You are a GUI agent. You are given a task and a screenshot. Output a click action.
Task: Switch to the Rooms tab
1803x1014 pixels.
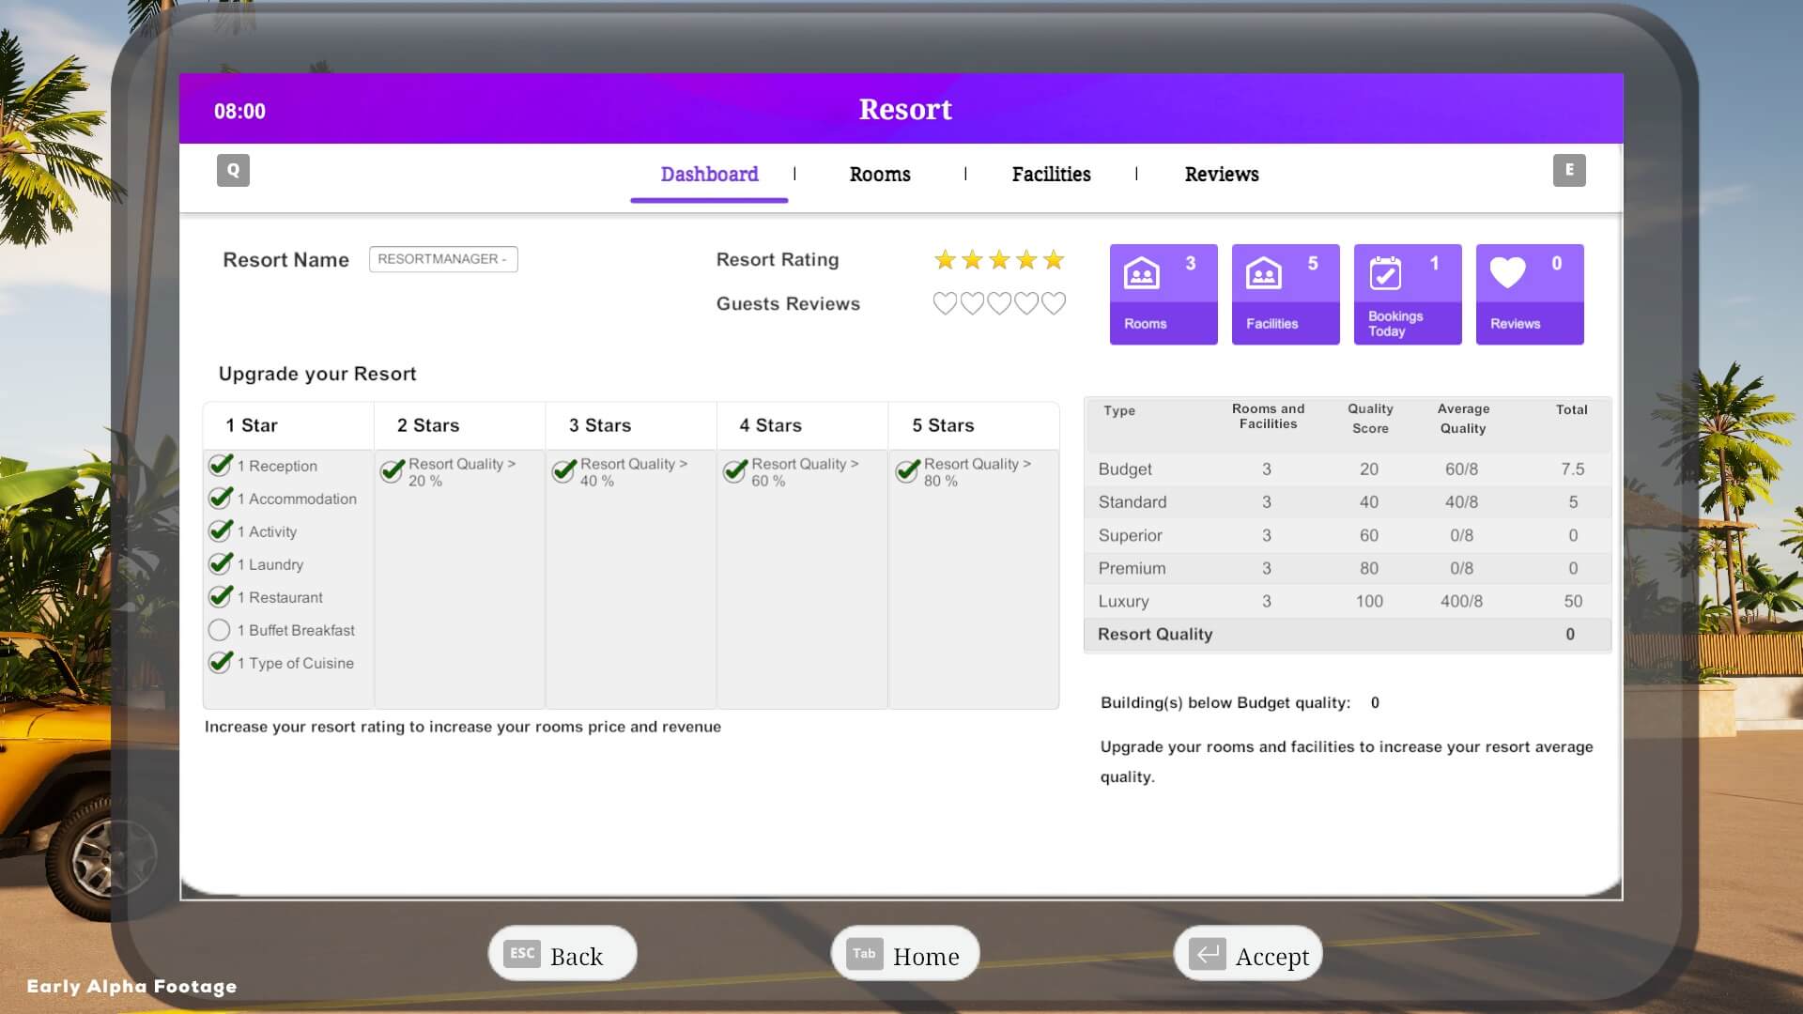[879, 174]
